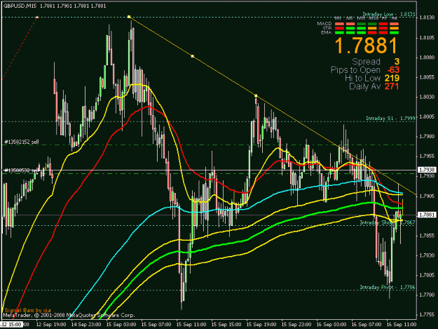The height and width of the screenshot is (329, 438).
Task: Click the 1.7955 price axis label
Action: (427, 156)
